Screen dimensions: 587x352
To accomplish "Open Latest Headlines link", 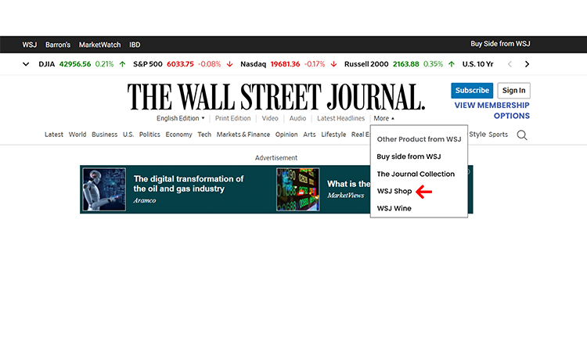I will [340, 118].
